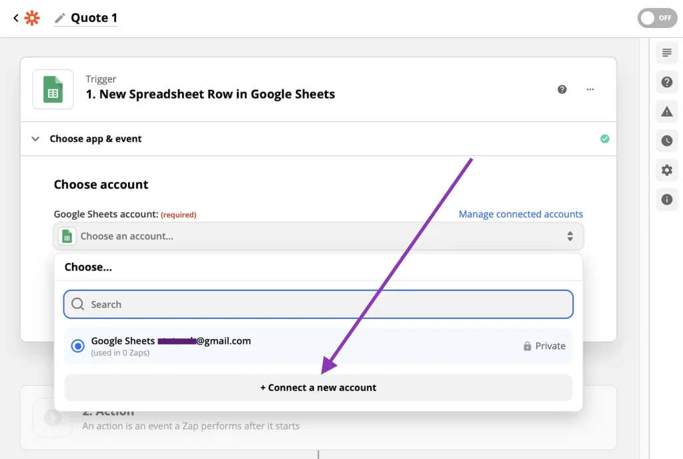683x459 pixels.
Task: Collapse the 'Choose app & event' section
Action: click(x=35, y=139)
